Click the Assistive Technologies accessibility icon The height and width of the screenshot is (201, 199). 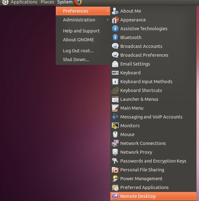pyautogui.click(x=115, y=29)
